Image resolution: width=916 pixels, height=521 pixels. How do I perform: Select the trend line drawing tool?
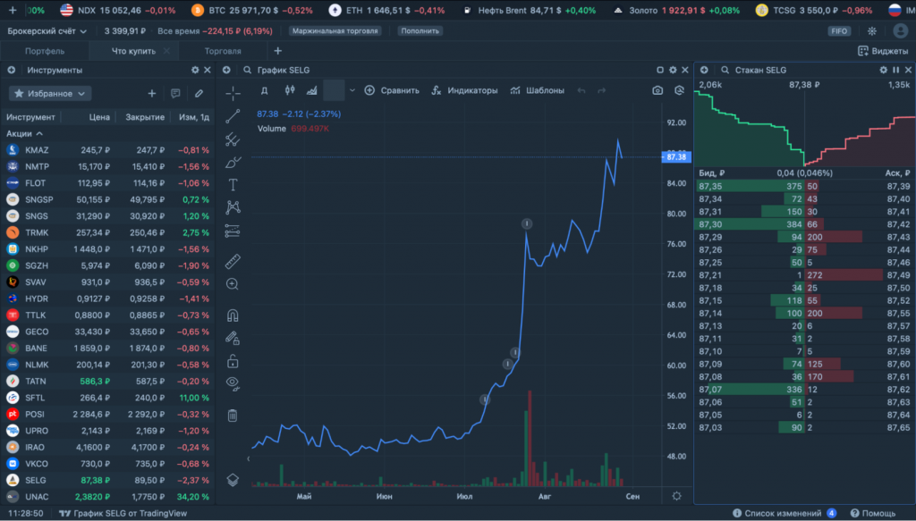233,116
